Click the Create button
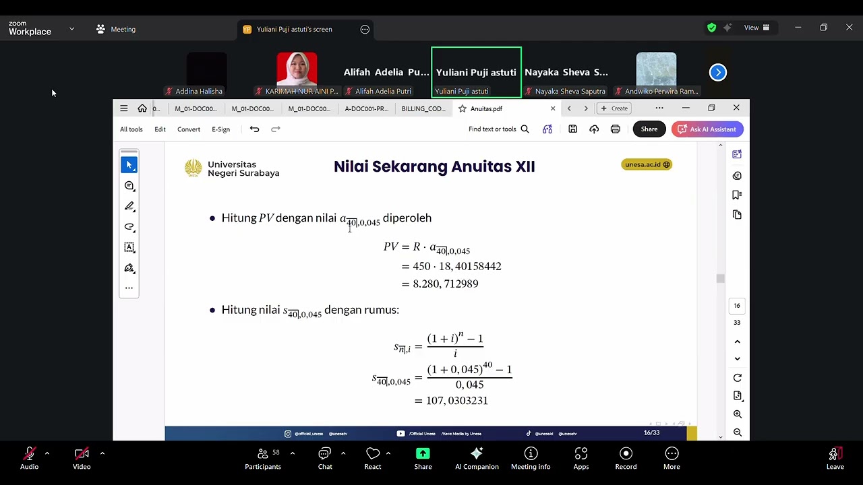This screenshot has width=863, height=485. click(614, 108)
